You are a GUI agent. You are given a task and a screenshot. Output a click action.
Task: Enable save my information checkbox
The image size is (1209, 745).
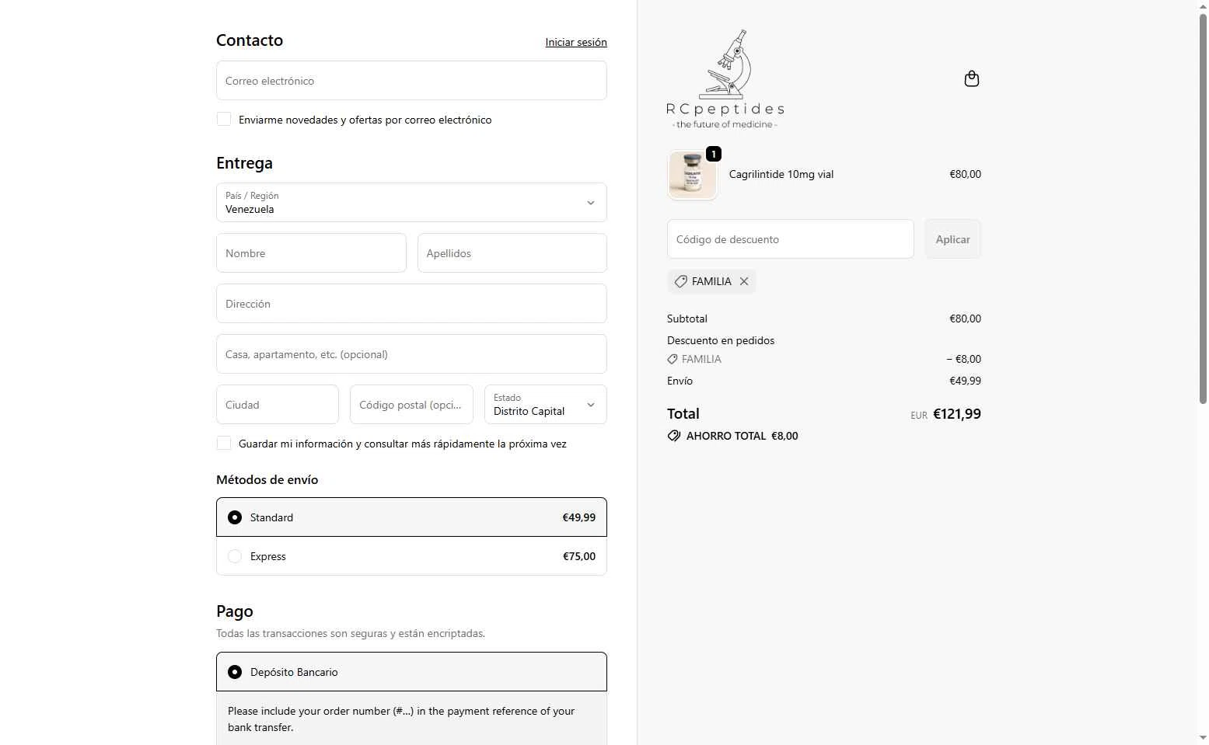click(224, 443)
